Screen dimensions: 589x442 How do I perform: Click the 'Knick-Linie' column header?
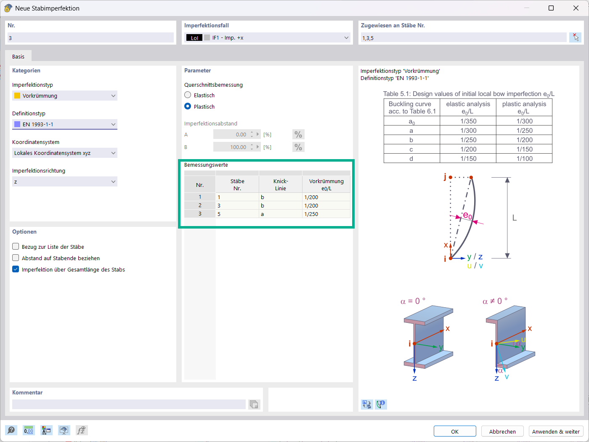point(281,184)
